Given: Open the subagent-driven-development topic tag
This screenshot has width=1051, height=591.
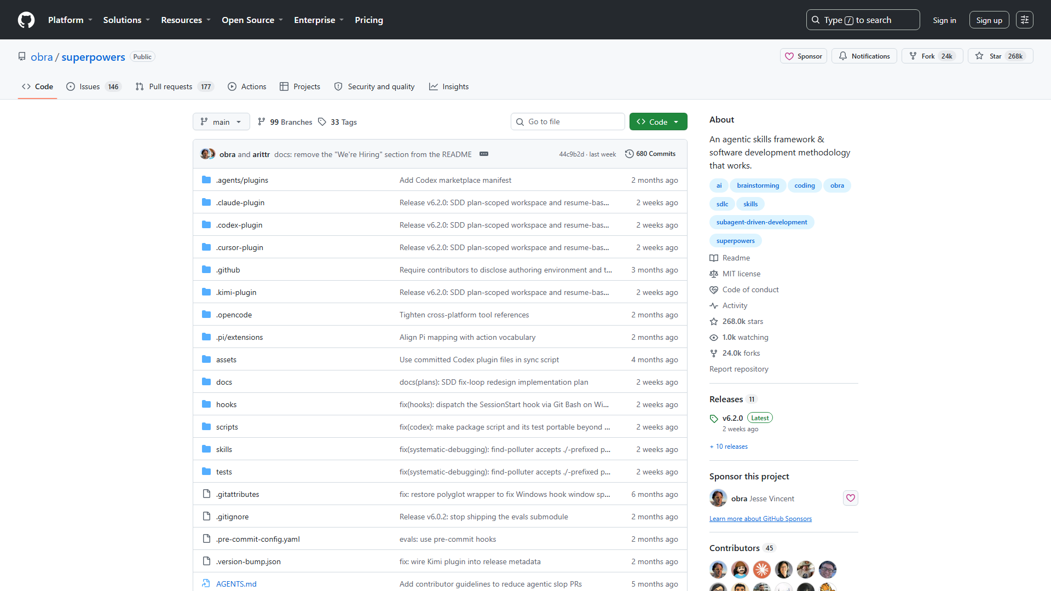Looking at the screenshot, I should tap(761, 222).
